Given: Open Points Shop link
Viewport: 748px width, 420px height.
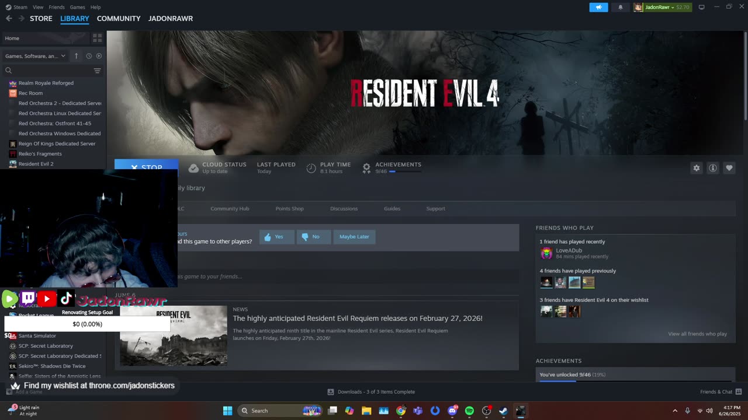Looking at the screenshot, I should click(x=289, y=208).
